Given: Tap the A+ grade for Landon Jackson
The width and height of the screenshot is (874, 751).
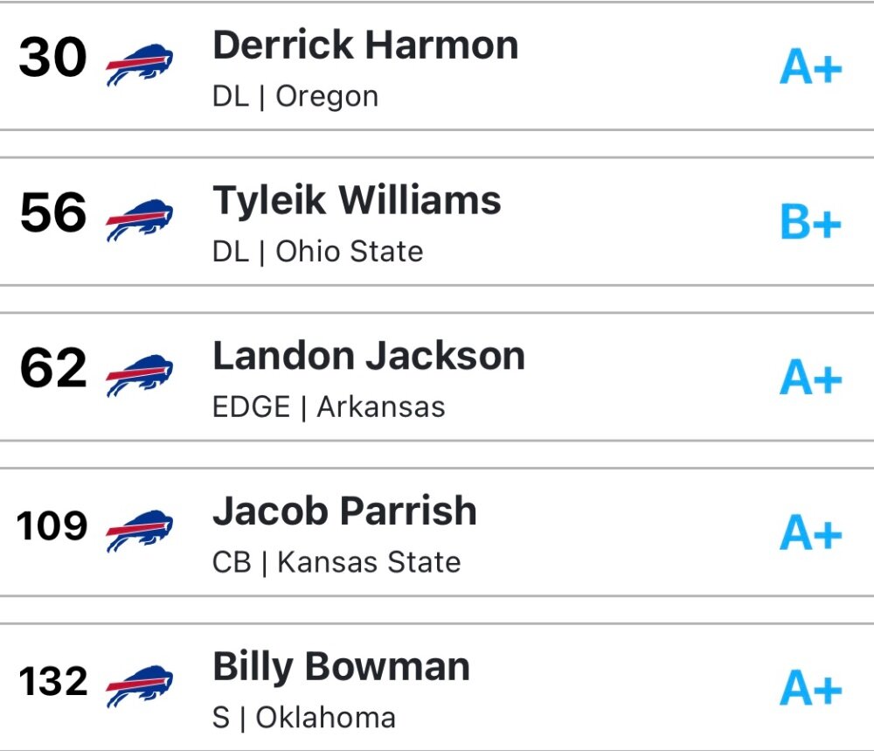Looking at the screenshot, I should click(811, 377).
